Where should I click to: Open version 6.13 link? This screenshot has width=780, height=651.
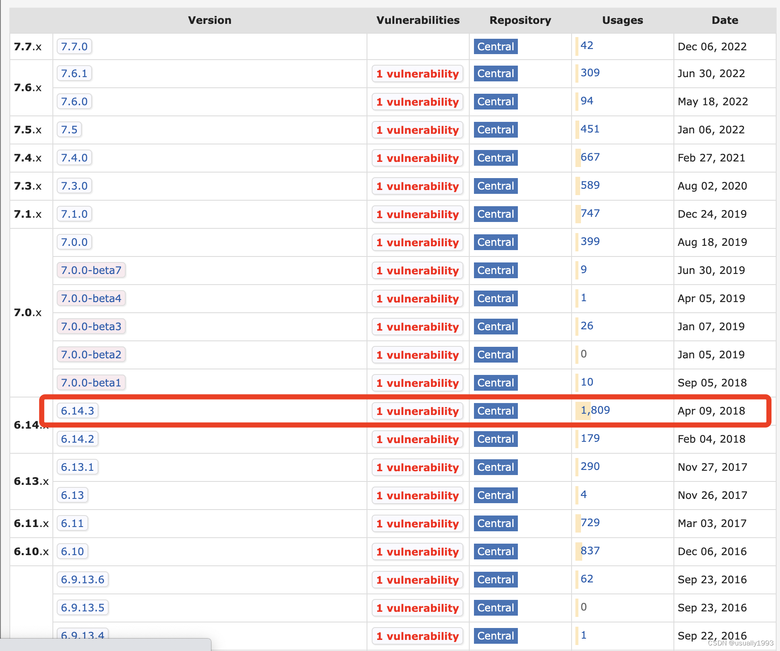(72, 495)
